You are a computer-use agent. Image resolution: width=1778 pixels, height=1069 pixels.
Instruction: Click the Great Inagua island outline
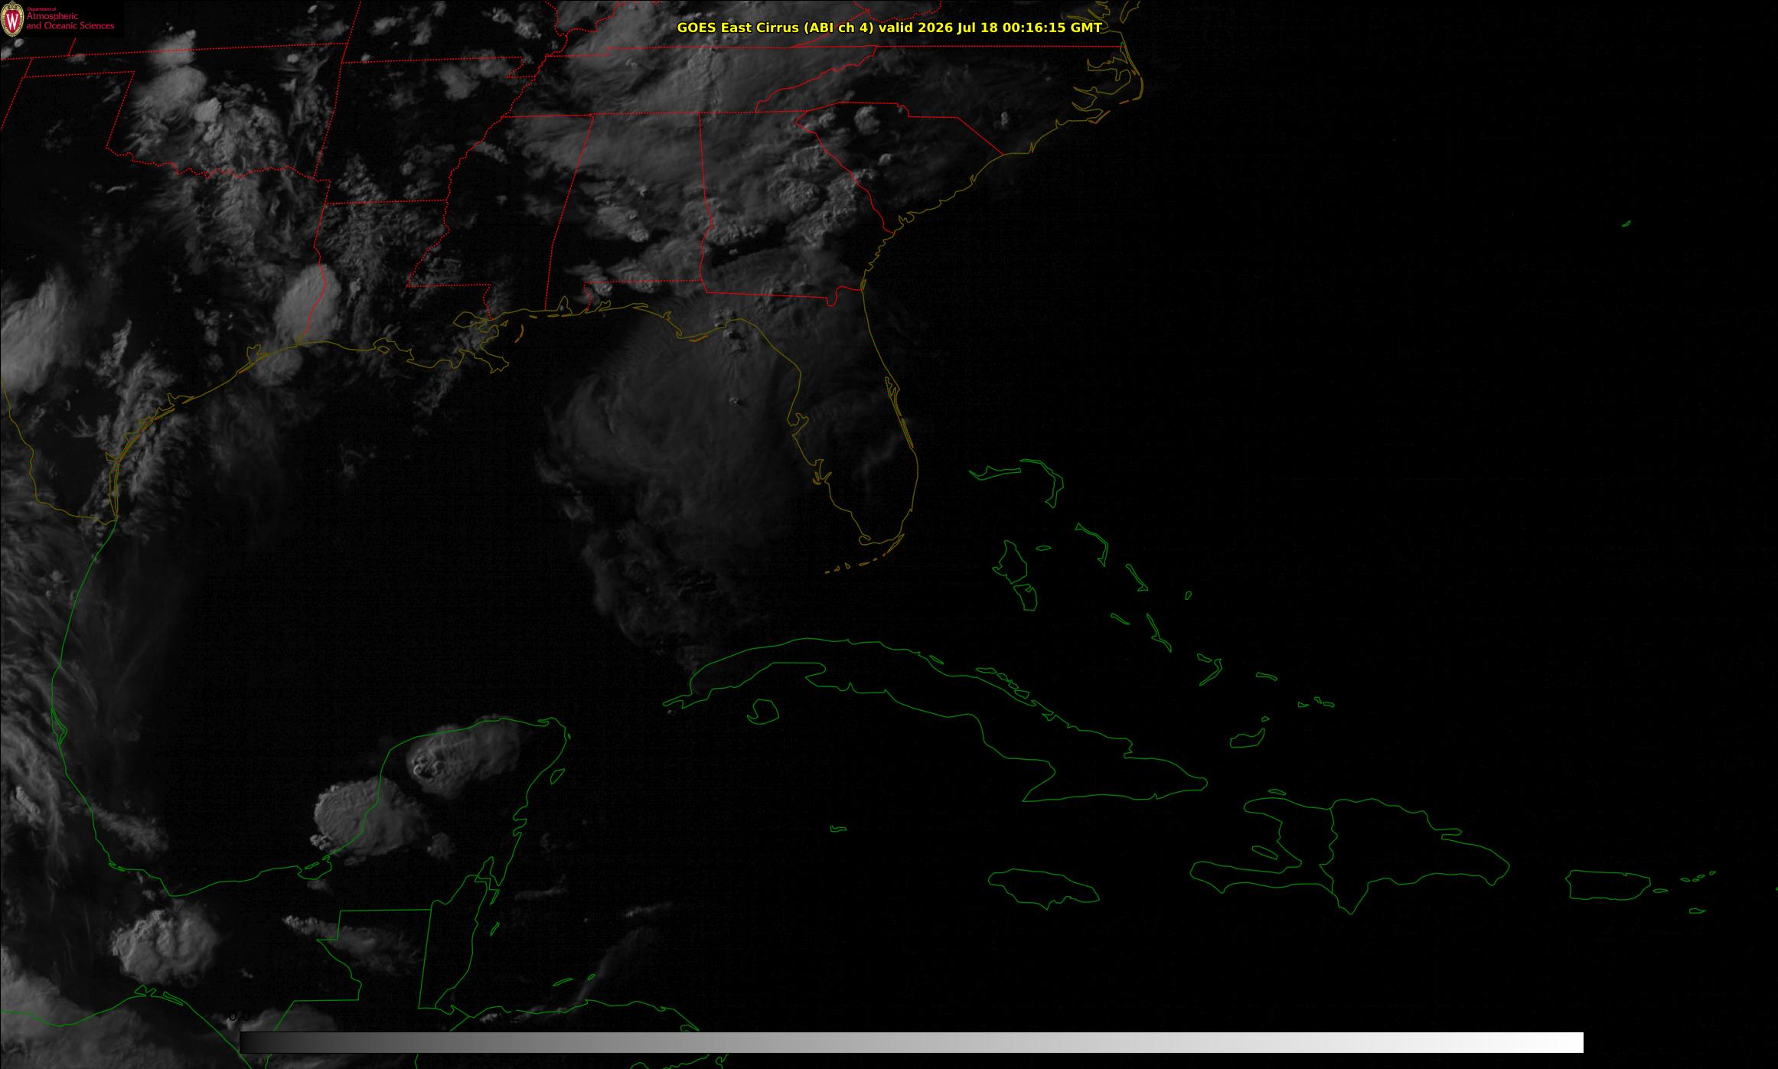pos(1247,739)
